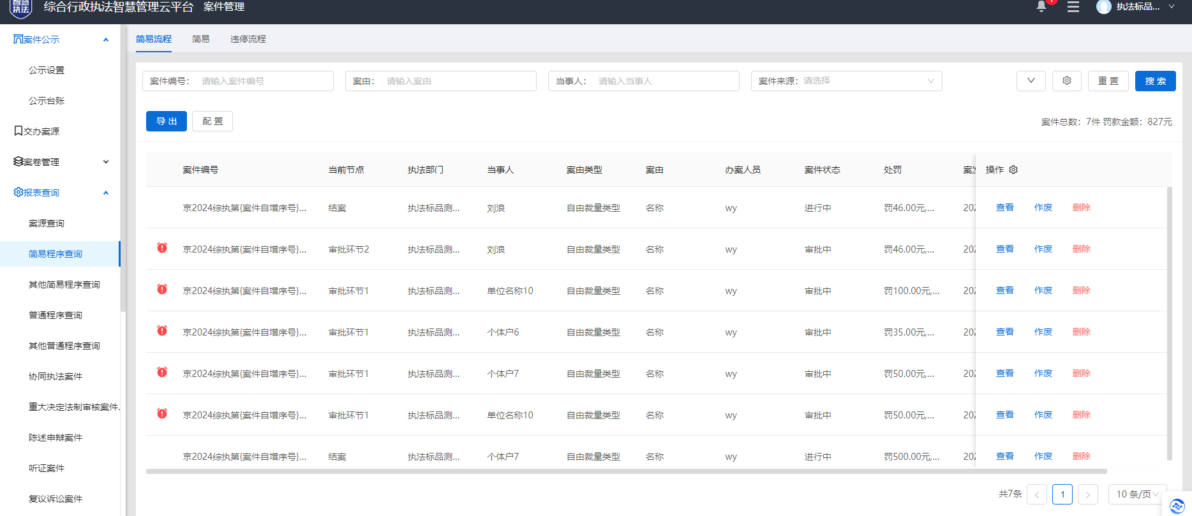The width and height of the screenshot is (1192, 516).
Task: Click 删除 on the 罚100.00元 row
Action: point(1082,290)
